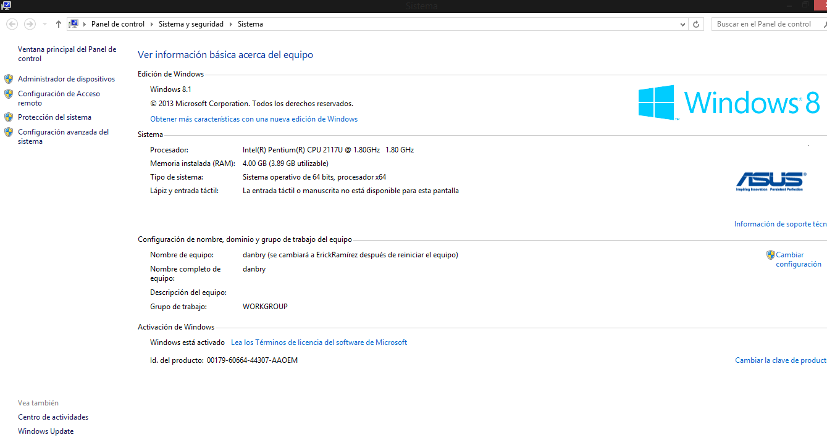Select the Panel de control breadcrumb
Screen dimensions: 827x448
[117, 24]
